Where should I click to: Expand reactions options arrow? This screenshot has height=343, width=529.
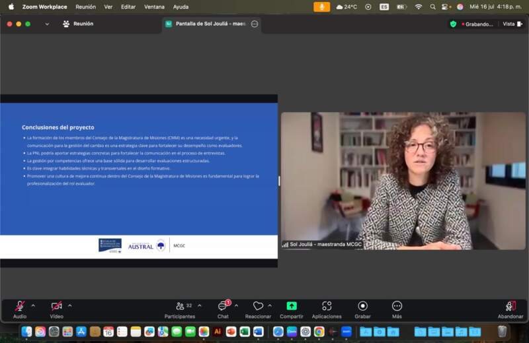tap(270, 306)
